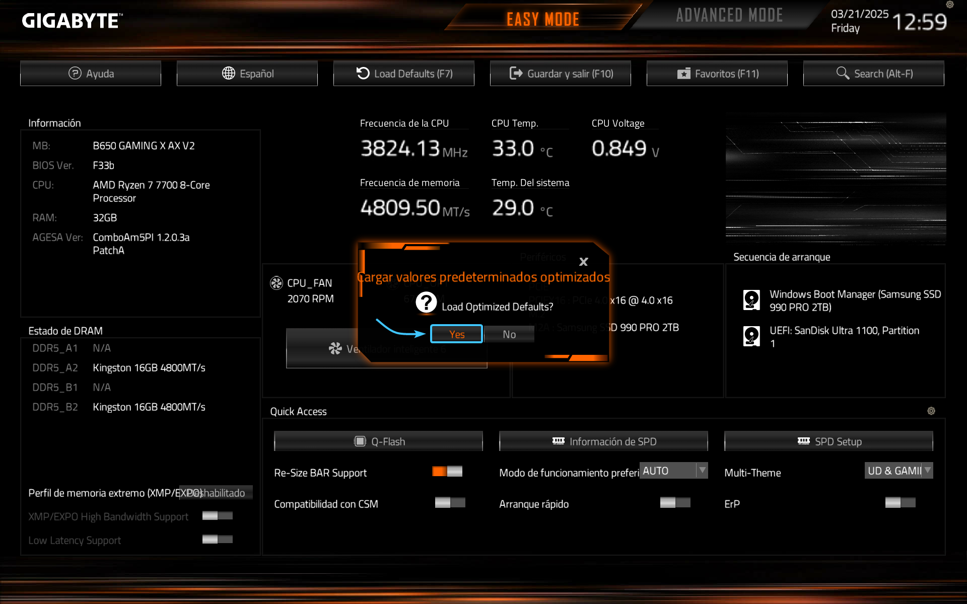Click top-right corner settings gear icon

950,5
